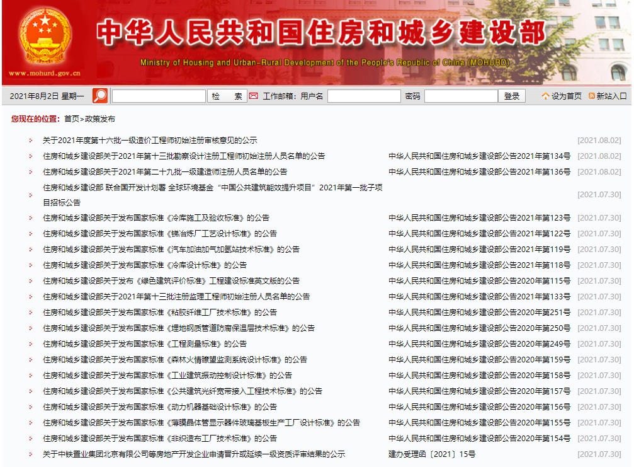Viewport: 634px width, 467px height.
Task: Open the 新站入口 link
Action: pos(611,96)
